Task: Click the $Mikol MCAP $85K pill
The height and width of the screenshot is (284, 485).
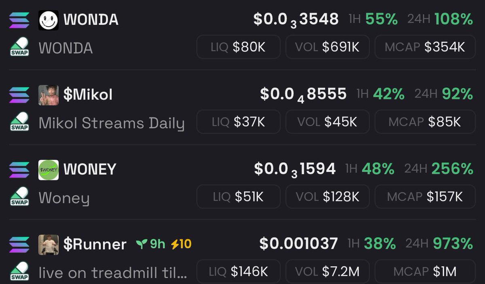Action: 425,122
